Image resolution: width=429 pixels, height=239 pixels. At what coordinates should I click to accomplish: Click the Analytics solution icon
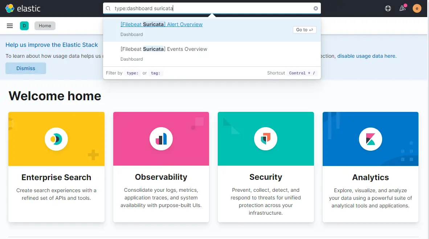pyautogui.click(x=370, y=139)
